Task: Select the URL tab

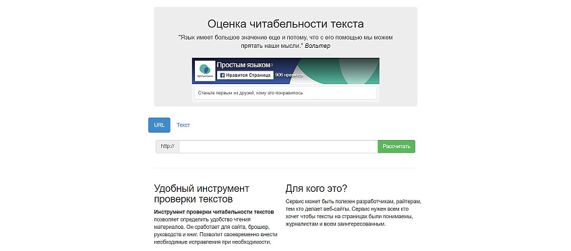Action: [x=159, y=125]
